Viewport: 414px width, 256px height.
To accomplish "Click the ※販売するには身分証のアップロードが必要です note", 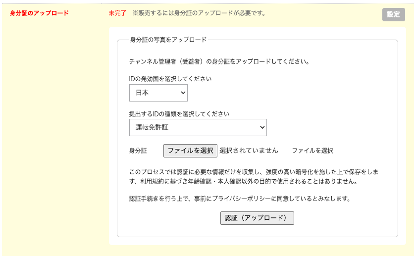I will click(x=199, y=13).
